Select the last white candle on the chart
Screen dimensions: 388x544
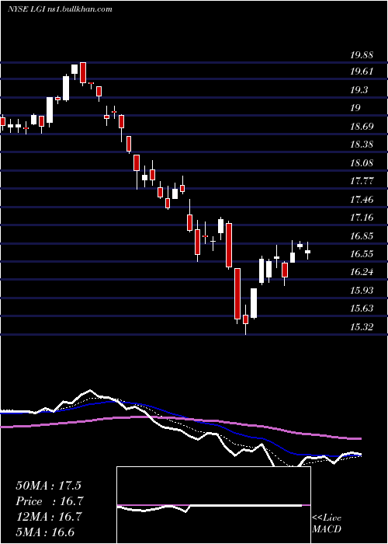(x=307, y=252)
